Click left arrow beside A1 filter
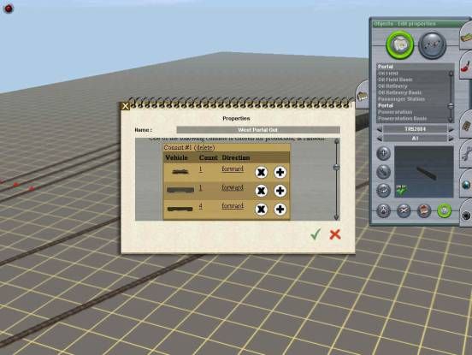 pos(380,139)
